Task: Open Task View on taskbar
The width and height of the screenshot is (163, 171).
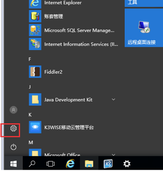Action: tap(51, 164)
